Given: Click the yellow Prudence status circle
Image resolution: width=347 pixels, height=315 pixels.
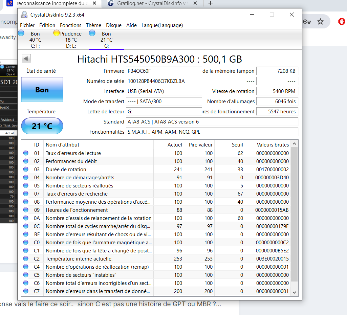Looking at the screenshot, I should click(57, 33).
